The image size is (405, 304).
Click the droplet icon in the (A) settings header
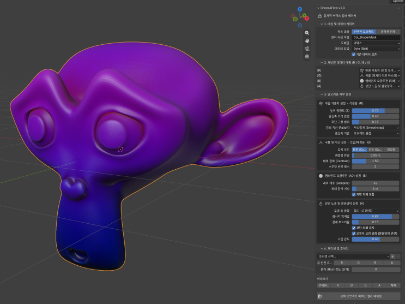coord(321,204)
